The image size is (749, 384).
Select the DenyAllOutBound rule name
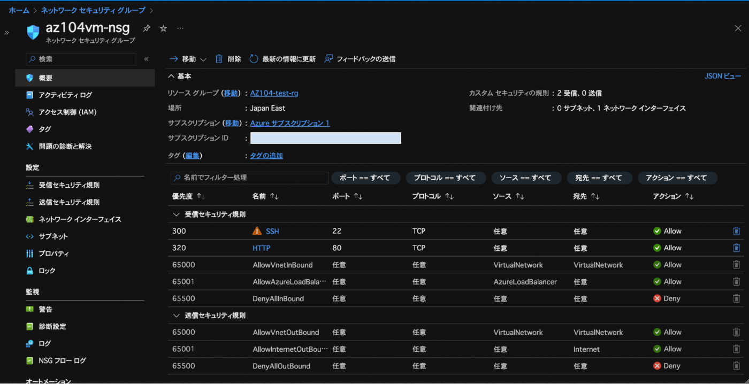[x=281, y=366]
